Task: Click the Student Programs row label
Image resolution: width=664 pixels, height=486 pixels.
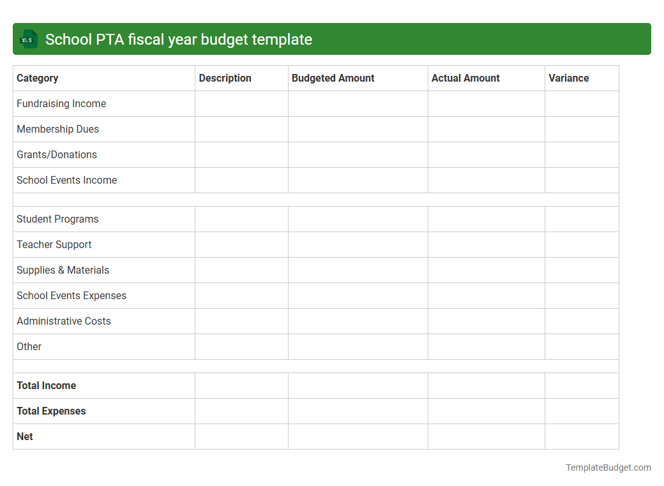Action: pos(57,219)
